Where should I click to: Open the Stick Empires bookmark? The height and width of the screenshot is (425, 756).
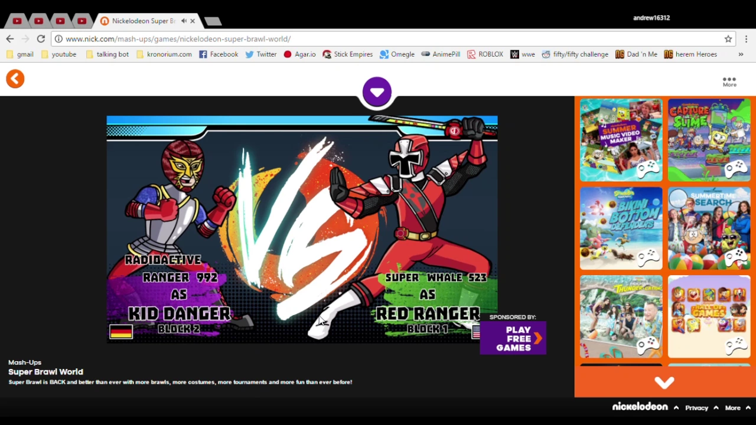[x=348, y=54]
